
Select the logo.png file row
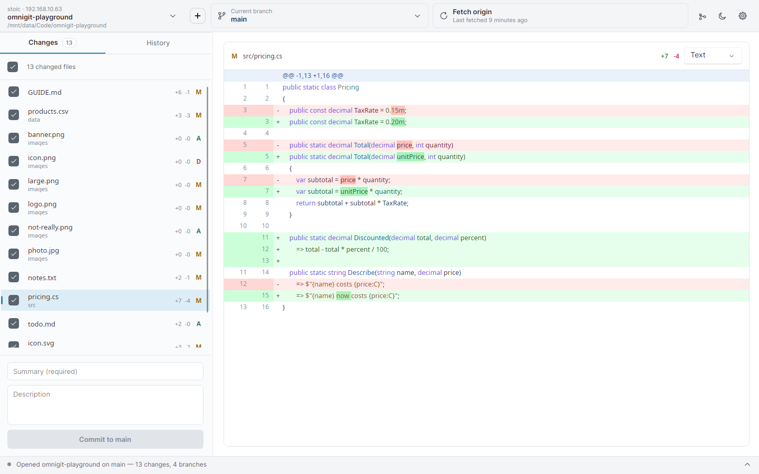click(104, 208)
